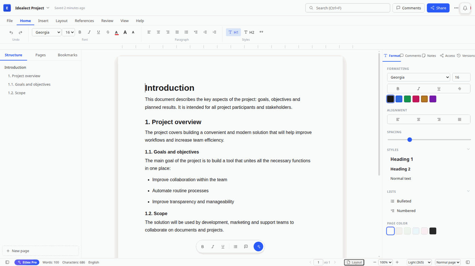Click the quote style icon in Styles
This screenshot has height=266, width=475.
coord(261,32)
